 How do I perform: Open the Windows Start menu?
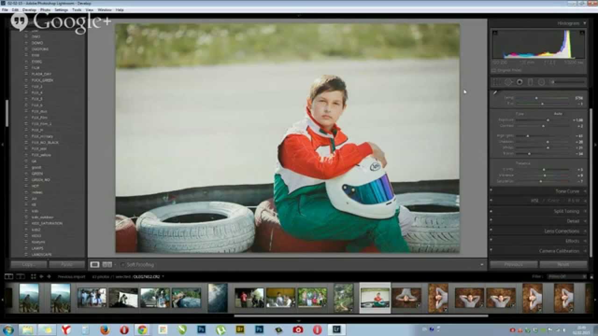point(8,329)
